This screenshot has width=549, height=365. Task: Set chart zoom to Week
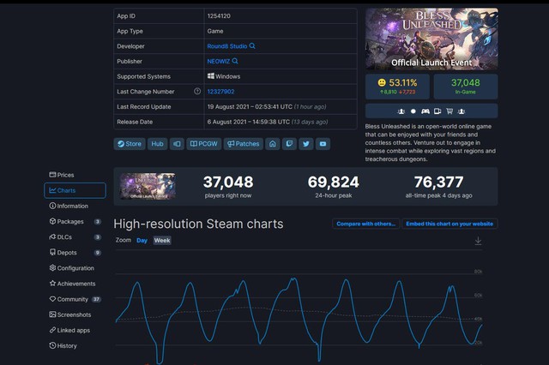[162, 240]
